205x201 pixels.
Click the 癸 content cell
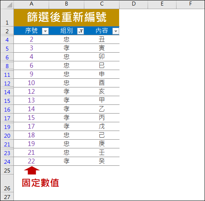pos(102,161)
